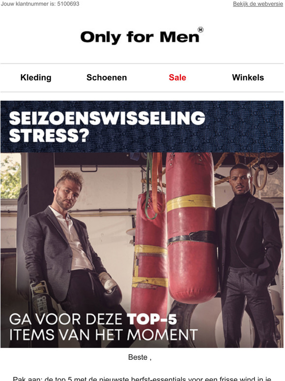The height and width of the screenshot is (381, 285).
Task: Select the red Sale link
Action: (177, 77)
